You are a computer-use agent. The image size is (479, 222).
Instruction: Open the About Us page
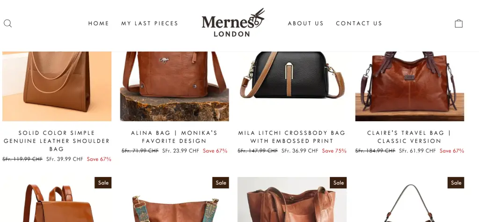305,23
